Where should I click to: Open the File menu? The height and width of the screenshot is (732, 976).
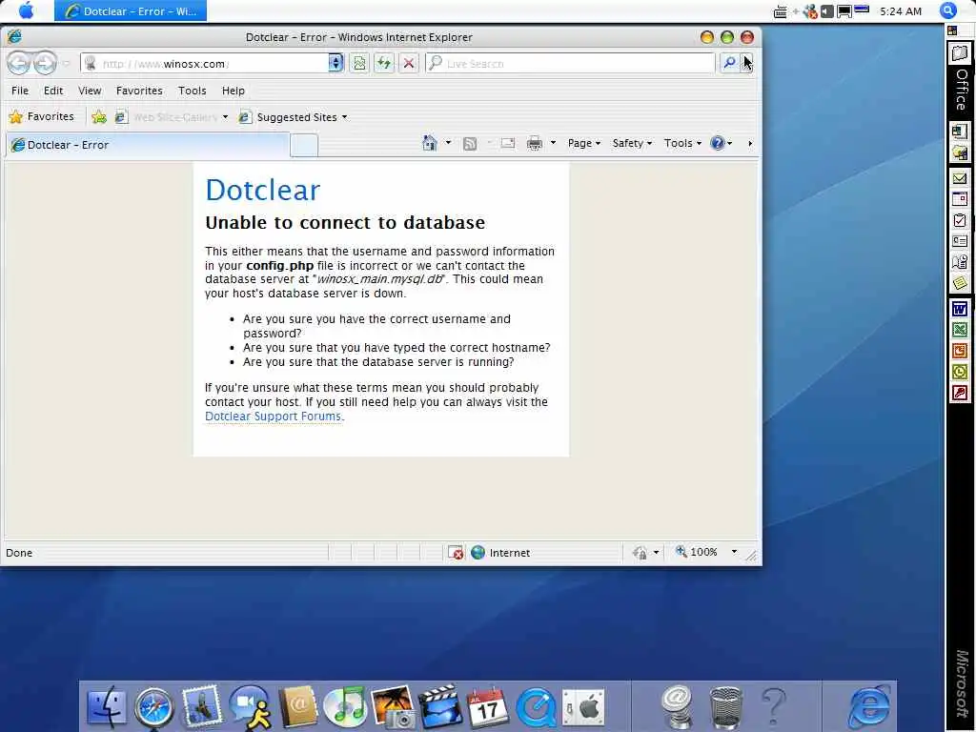tap(20, 91)
